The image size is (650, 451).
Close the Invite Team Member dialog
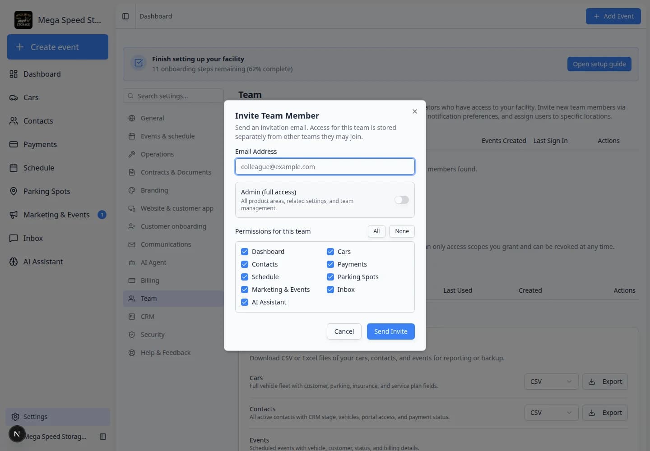[x=415, y=111]
